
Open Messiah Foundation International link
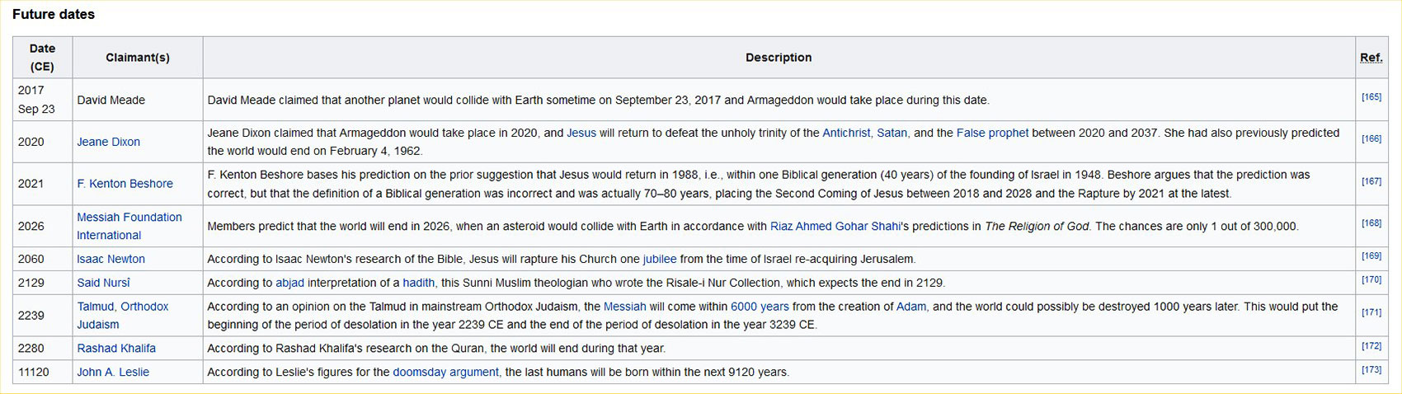click(129, 218)
